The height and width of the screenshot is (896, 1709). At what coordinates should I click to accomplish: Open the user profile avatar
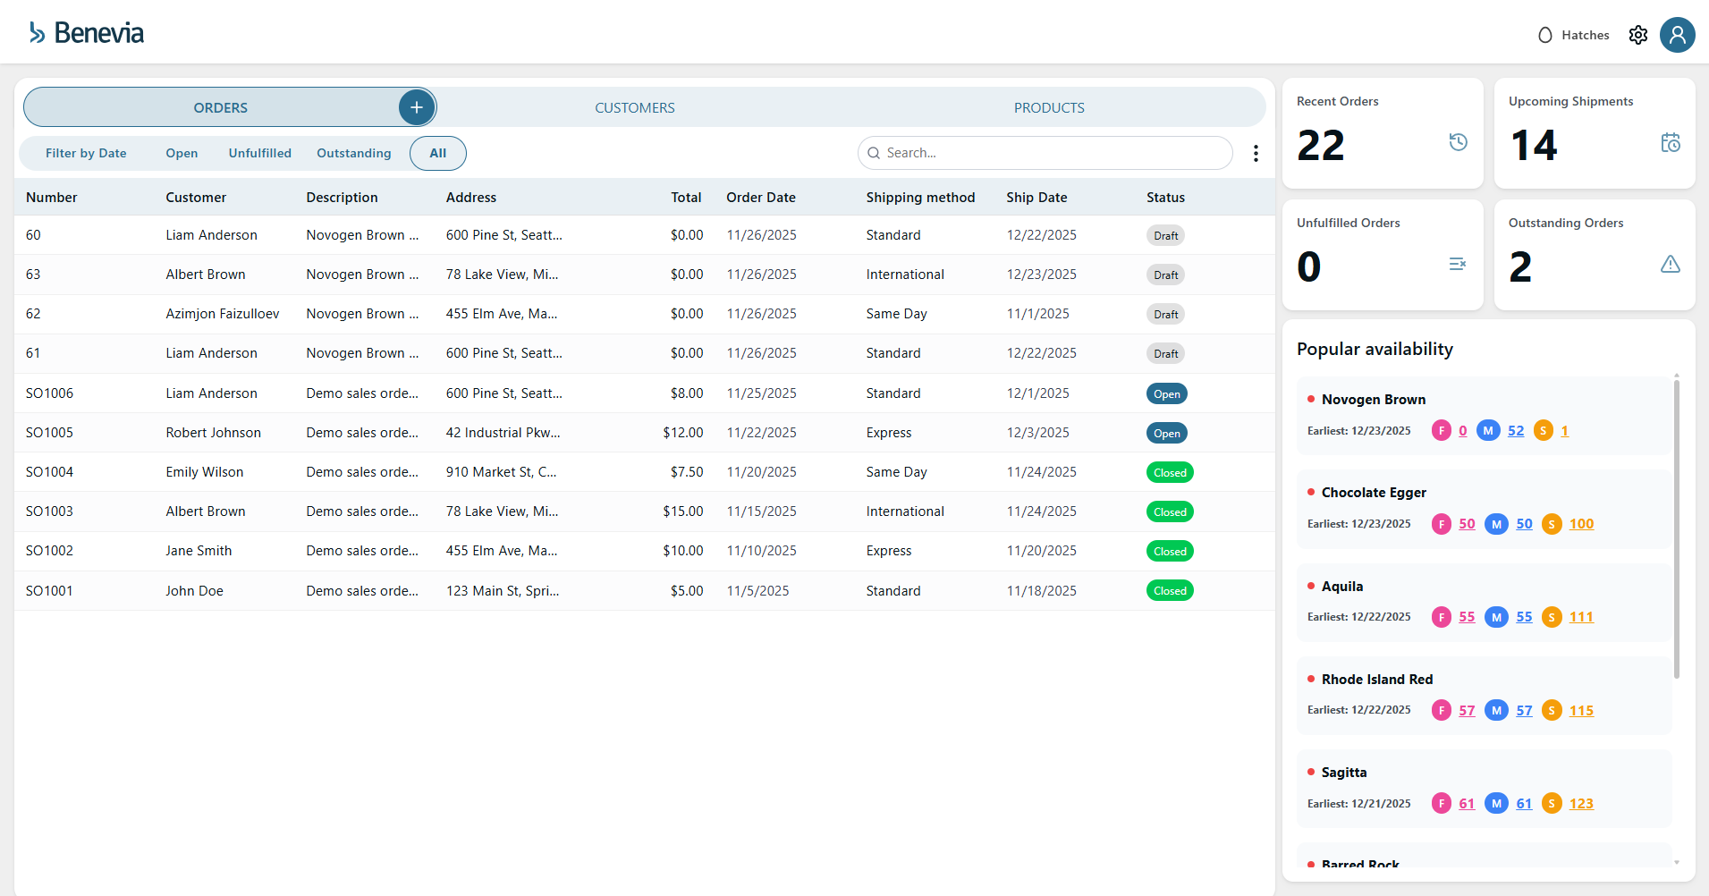coord(1678,35)
